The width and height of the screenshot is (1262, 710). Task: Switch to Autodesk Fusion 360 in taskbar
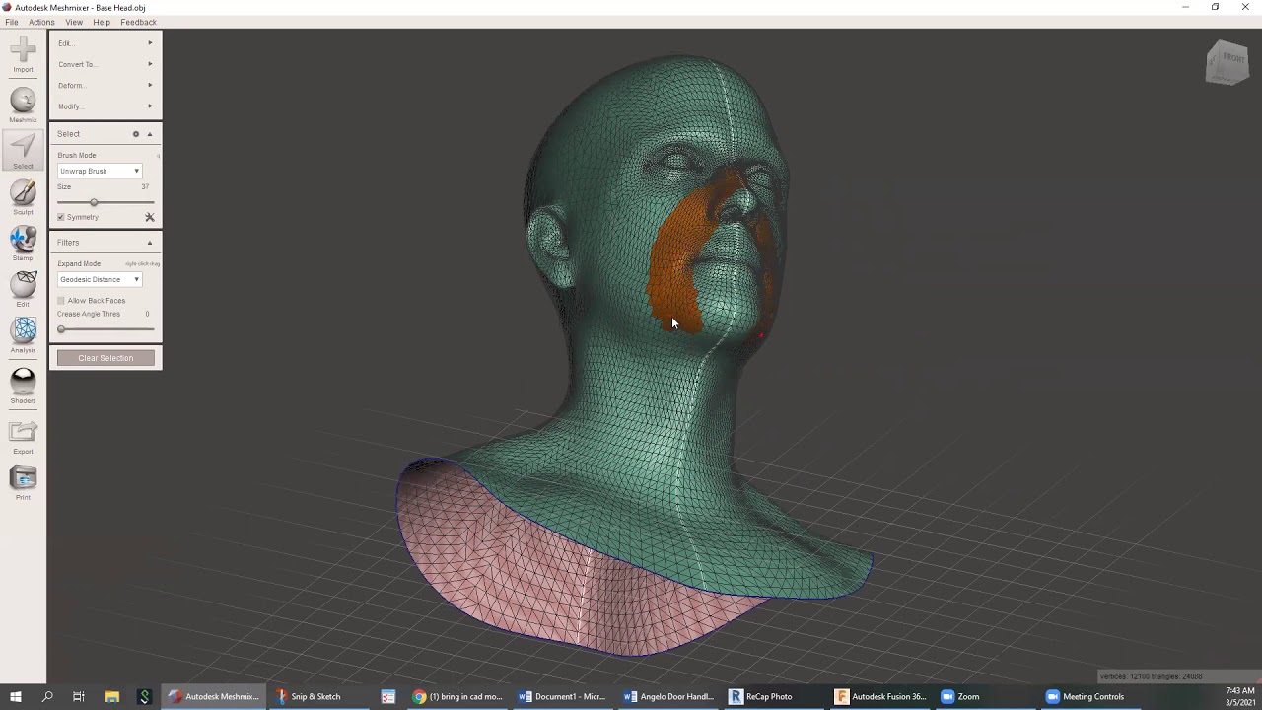(881, 696)
